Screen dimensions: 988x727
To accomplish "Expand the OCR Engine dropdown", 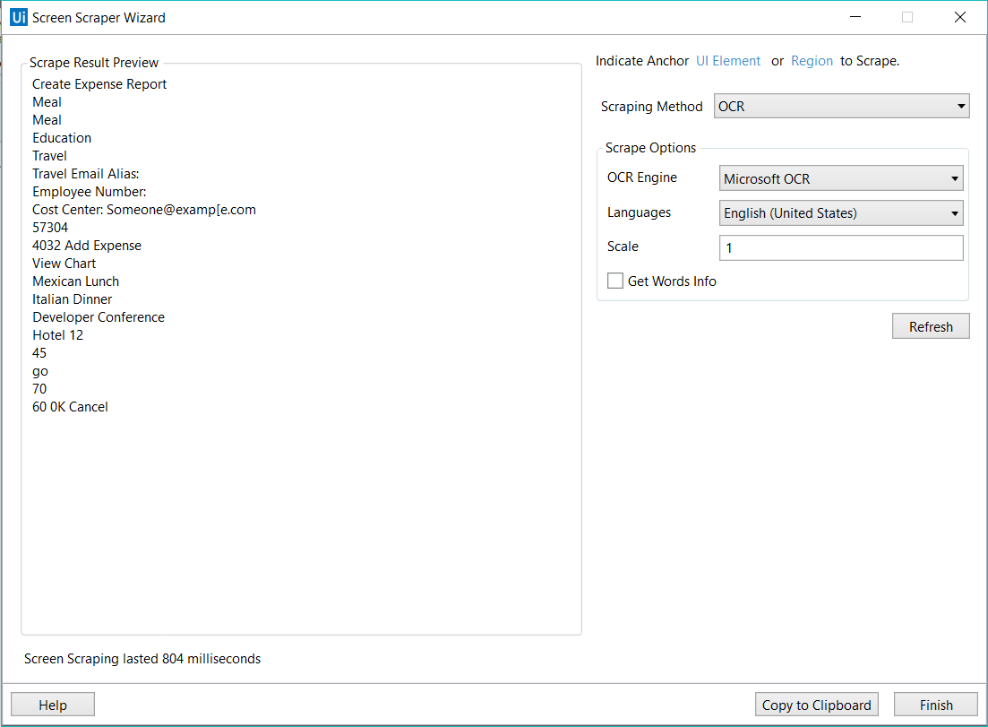I will pos(841,178).
